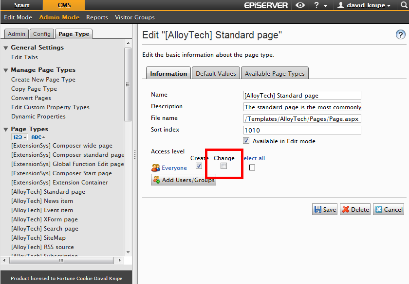Image resolution: width=409 pixels, height=284 pixels.
Task: Click the Everyone group icon
Action: coord(155,168)
